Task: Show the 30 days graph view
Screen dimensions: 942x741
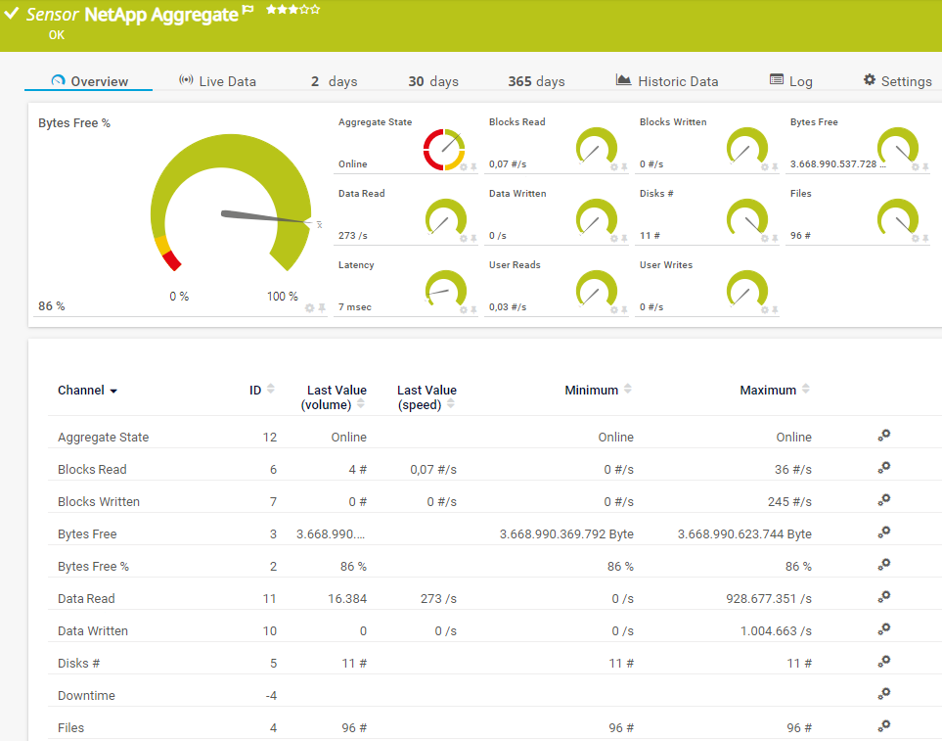Action: (432, 81)
